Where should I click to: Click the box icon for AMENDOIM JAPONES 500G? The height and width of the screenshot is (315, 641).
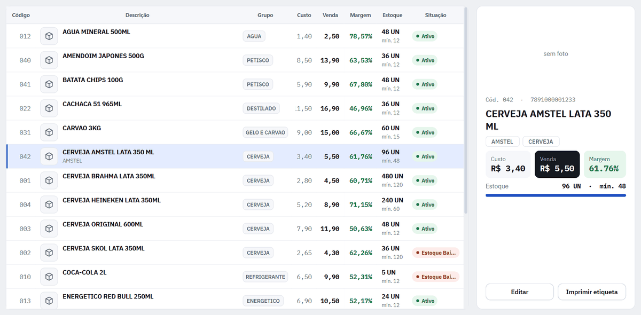pos(49,60)
